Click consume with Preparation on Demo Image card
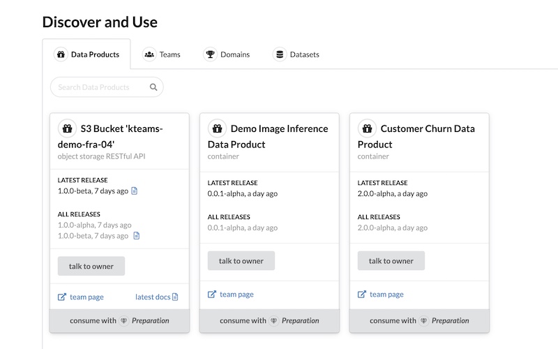558x349 pixels. point(269,321)
